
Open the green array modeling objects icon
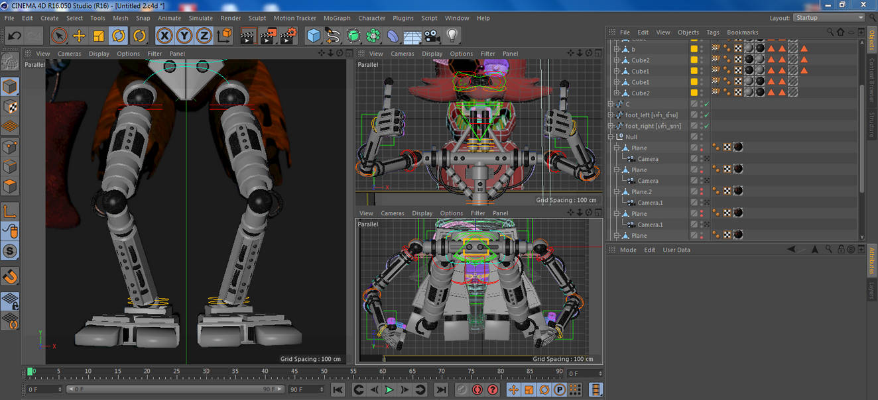[373, 36]
